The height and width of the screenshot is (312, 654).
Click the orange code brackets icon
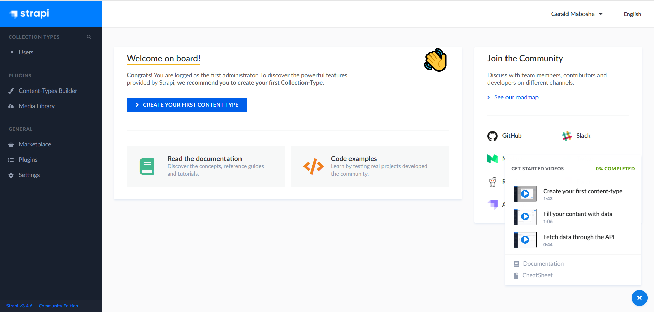pyautogui.click(x=313, y=166)
